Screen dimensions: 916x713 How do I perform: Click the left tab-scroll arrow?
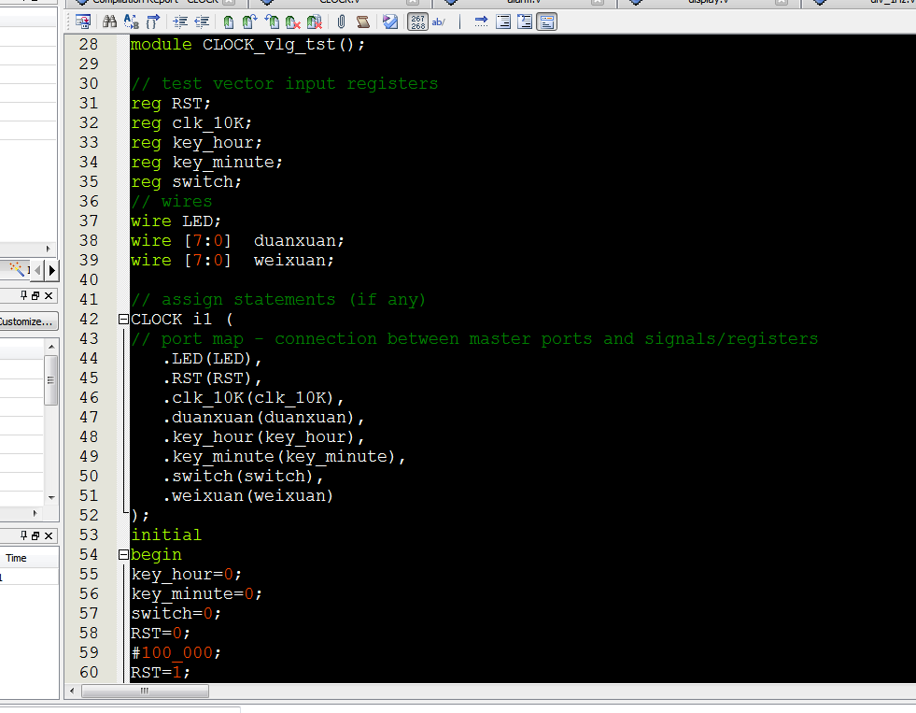(38, 270)
